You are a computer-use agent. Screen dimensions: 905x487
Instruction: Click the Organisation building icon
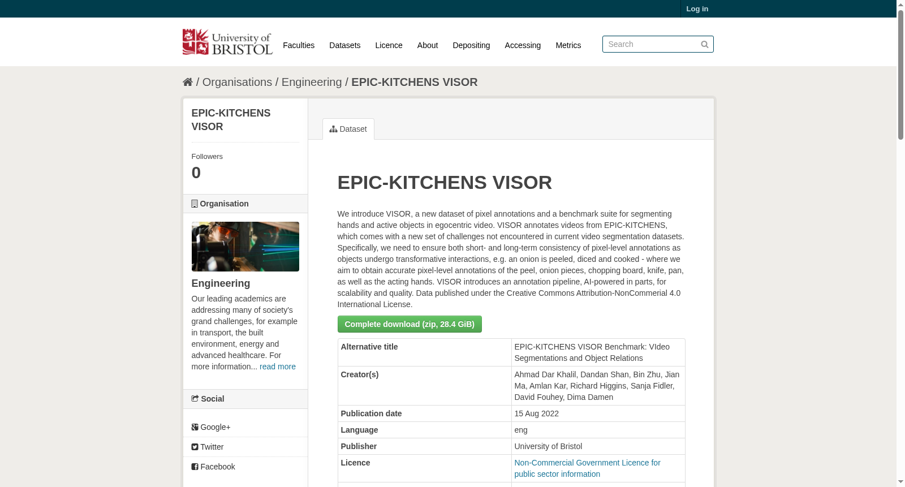(195, 204)
